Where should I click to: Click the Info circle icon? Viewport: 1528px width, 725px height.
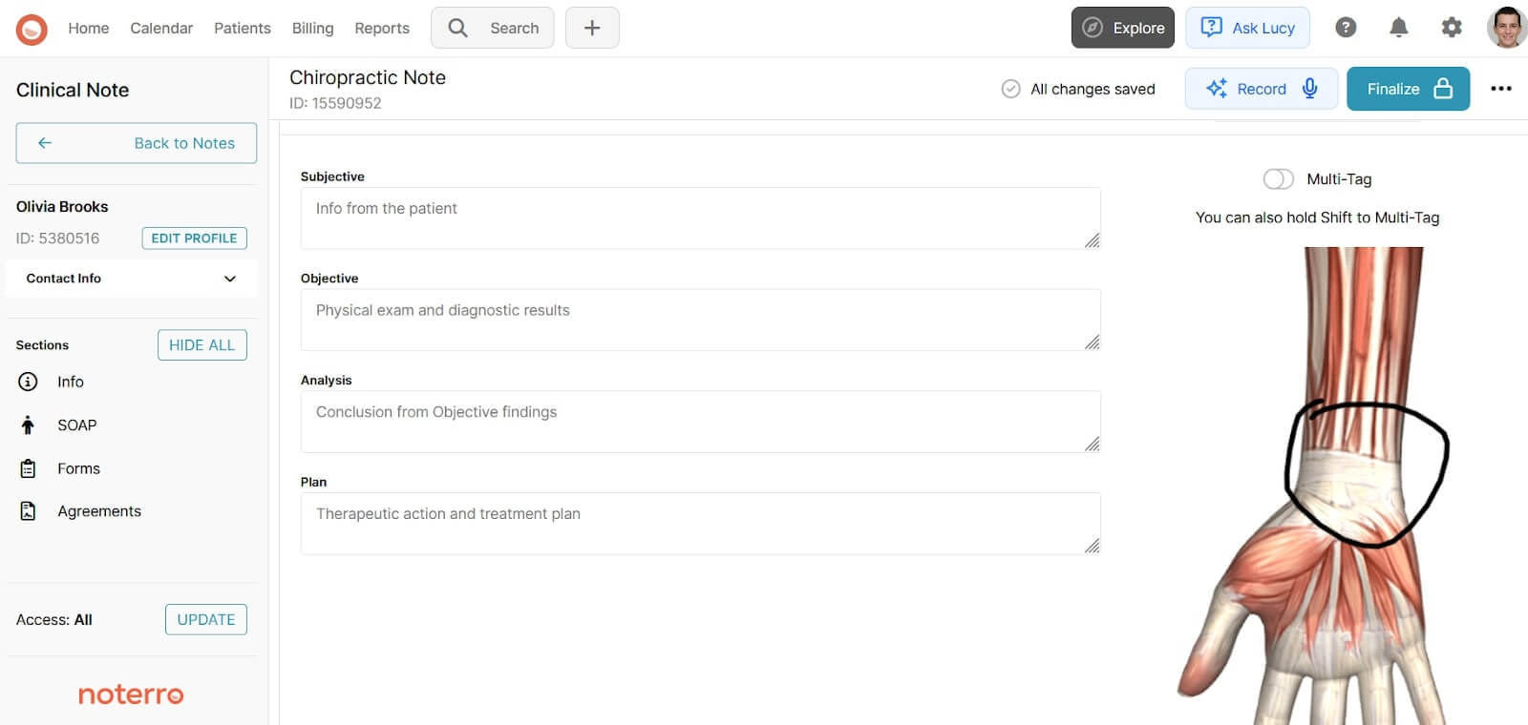click(28, 382)
